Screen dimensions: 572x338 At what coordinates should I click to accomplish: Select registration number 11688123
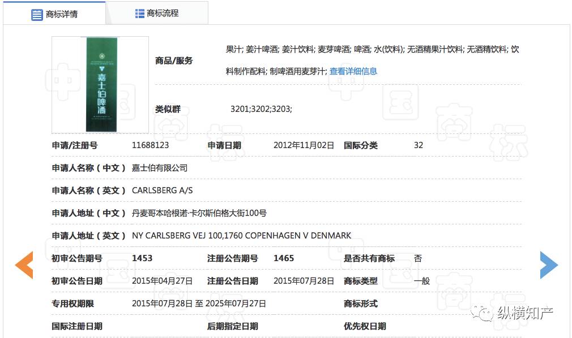(x=150, y=145)
